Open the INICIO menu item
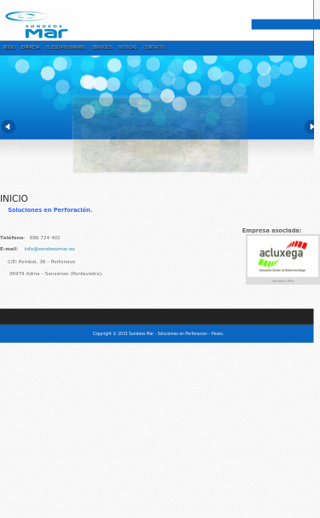 tap(9, 48)
